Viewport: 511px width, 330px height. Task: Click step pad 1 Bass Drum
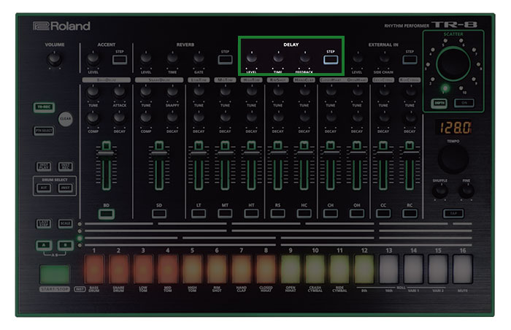[94, 269]
